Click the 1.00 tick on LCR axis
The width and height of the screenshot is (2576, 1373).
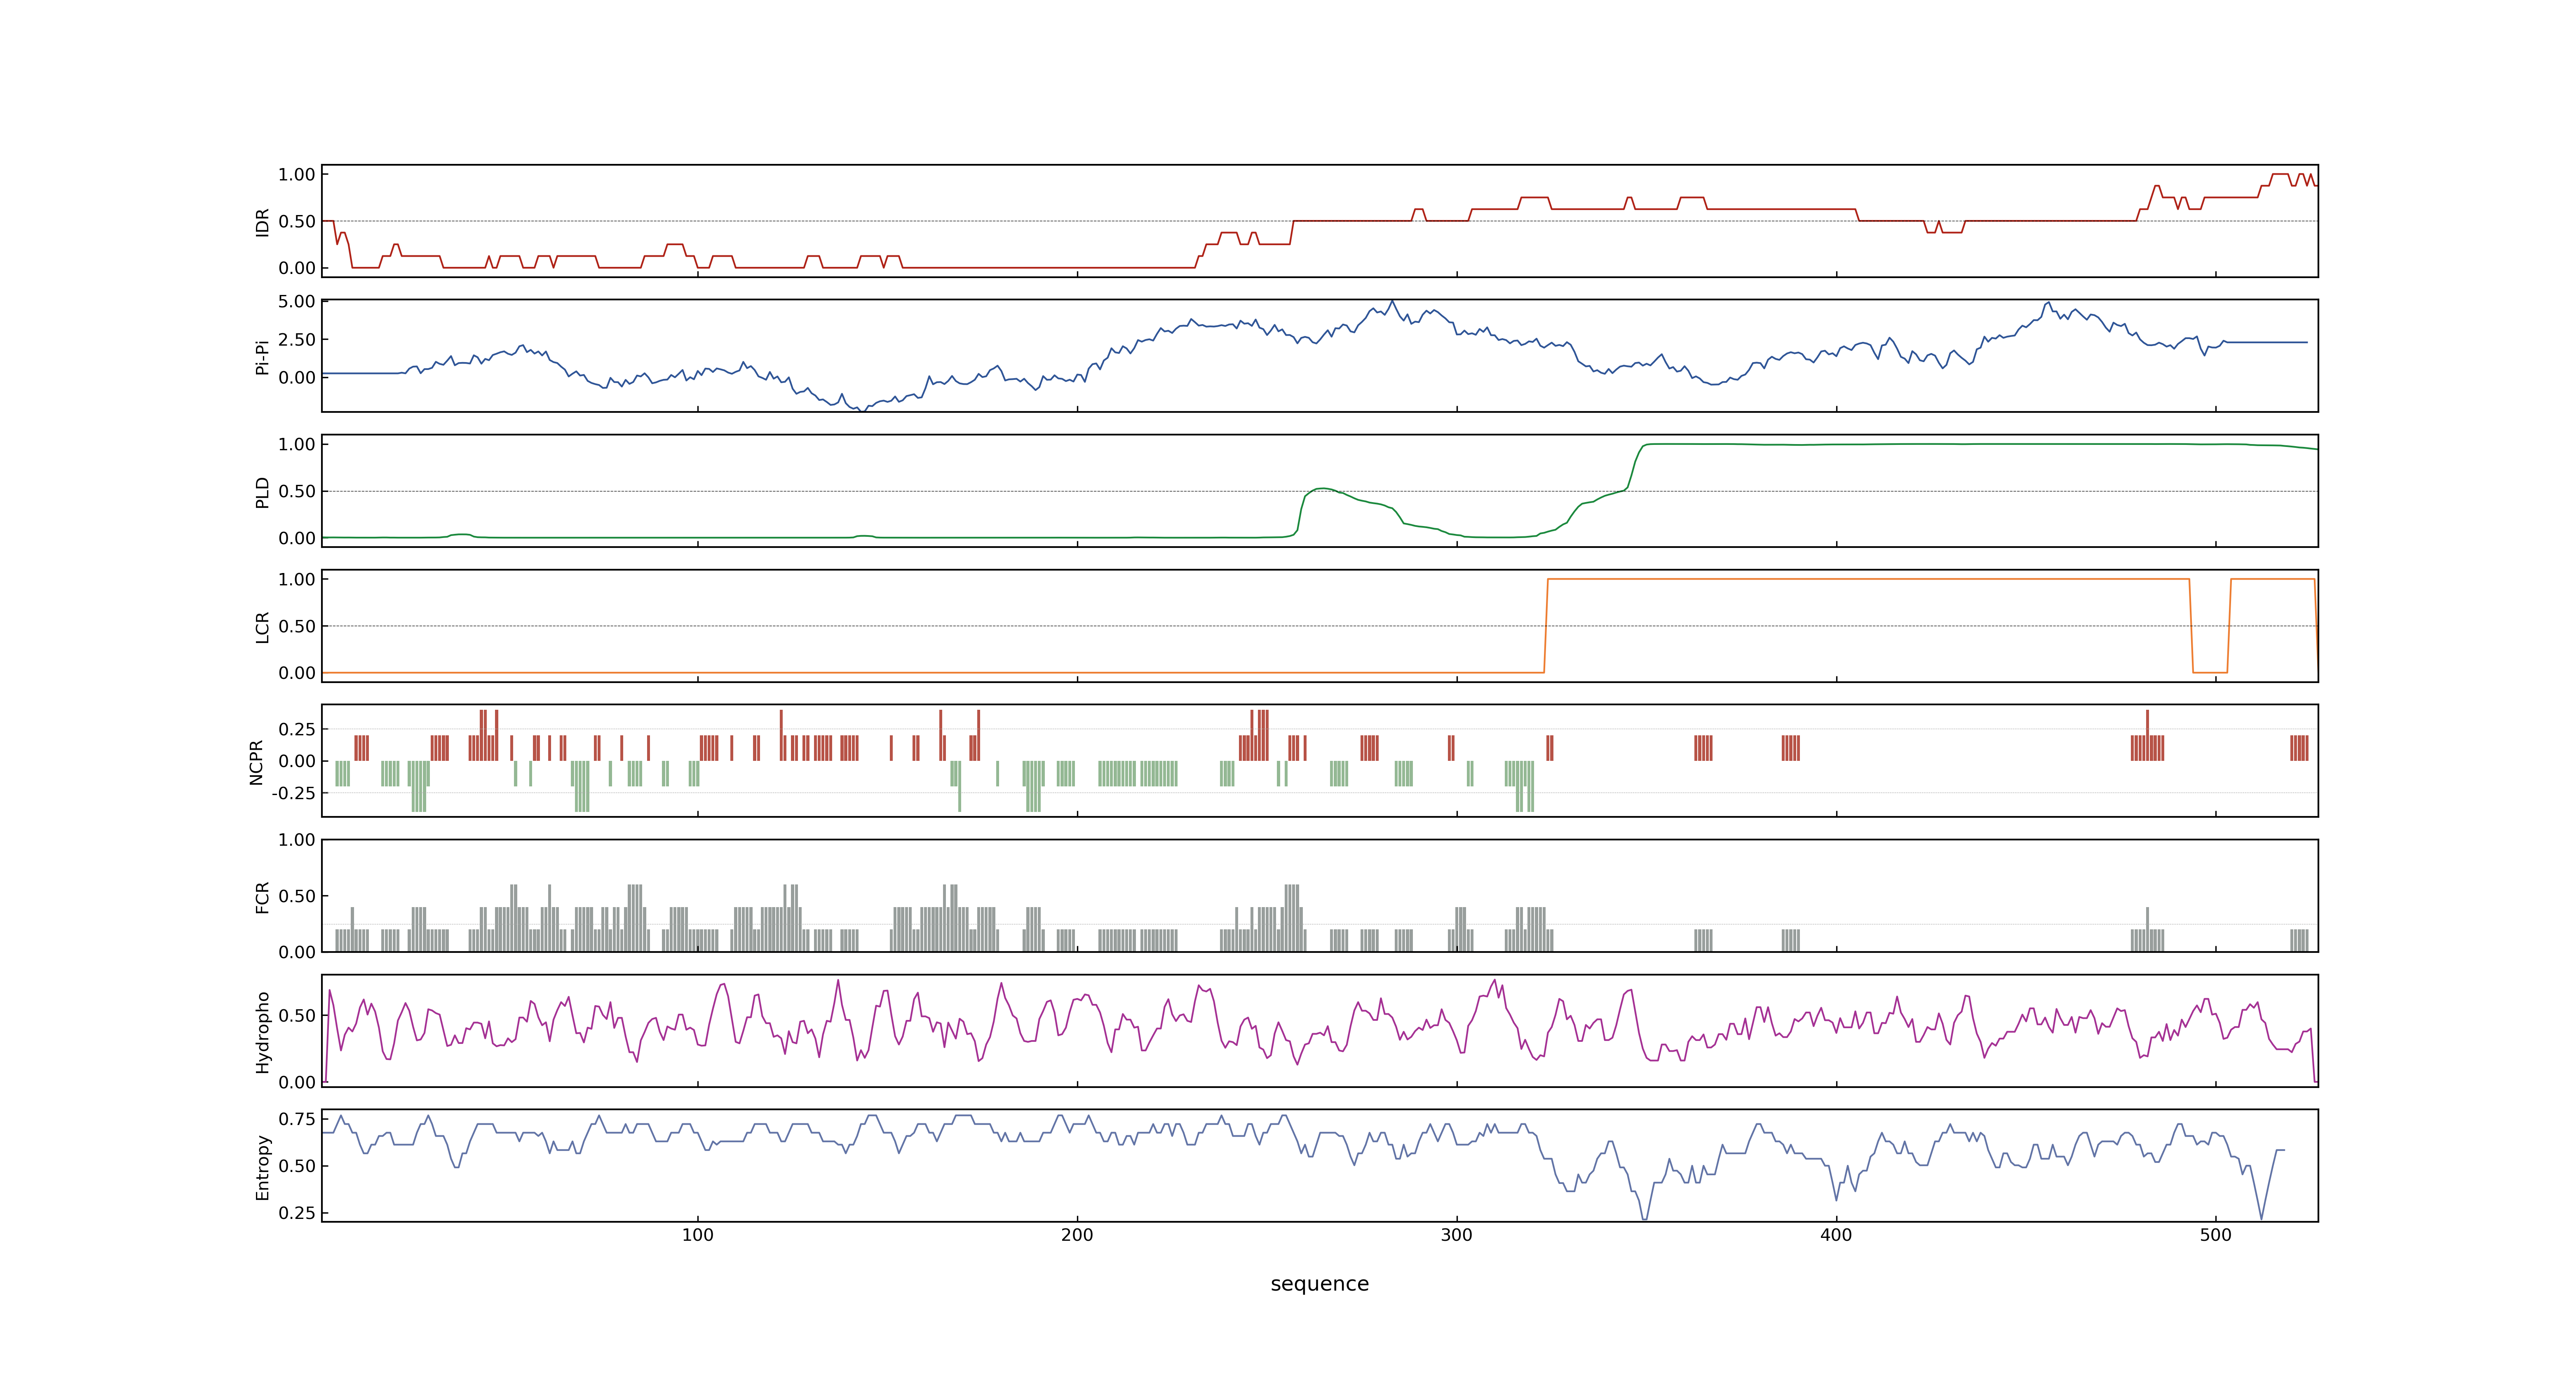297,580
